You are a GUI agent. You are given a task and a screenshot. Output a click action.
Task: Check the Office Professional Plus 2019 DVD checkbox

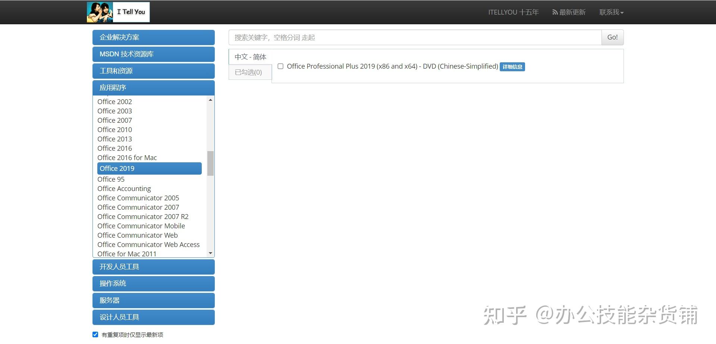[280, 66]
